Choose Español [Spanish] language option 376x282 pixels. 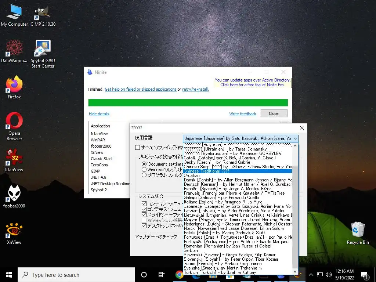coord(238,189)
